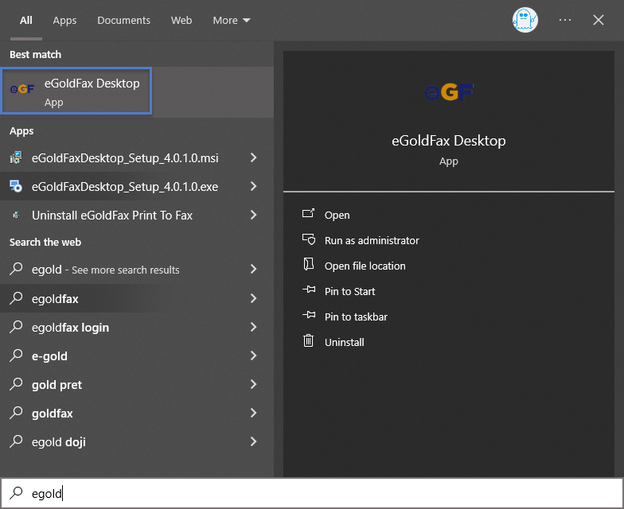This screenshot has width=624, height=509.
Task: Expand the egoldfax web suggestion chevron
Action: (x=253, y=298)
